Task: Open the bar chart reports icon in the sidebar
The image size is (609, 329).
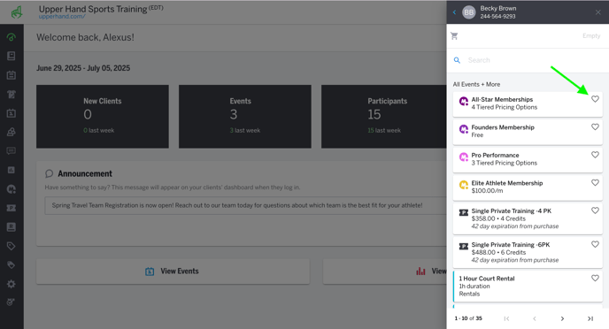Action: click(12, 170)
